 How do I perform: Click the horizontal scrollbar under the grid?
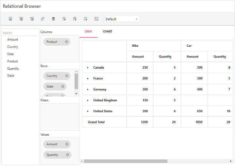[x=125, y=161]
